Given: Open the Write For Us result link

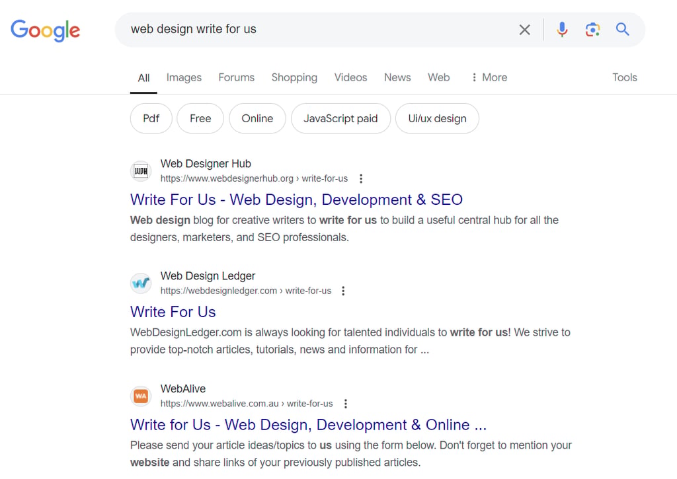Looking at the screenshot, I should click(x=173, y=312).
